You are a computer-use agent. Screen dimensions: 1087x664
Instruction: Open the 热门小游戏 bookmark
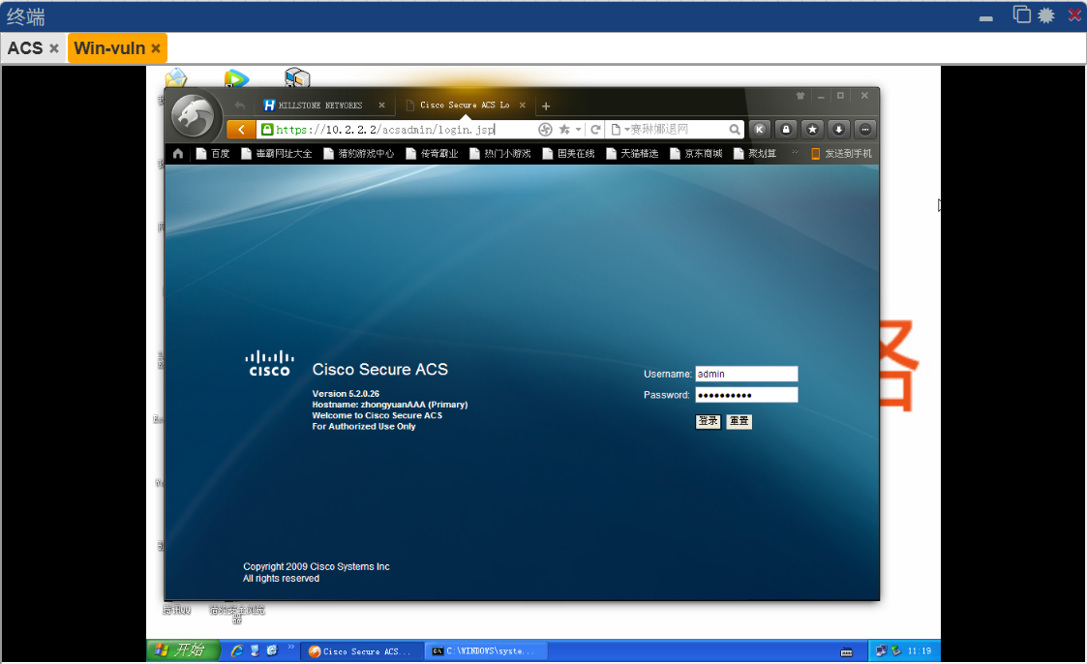click(500, 153)
